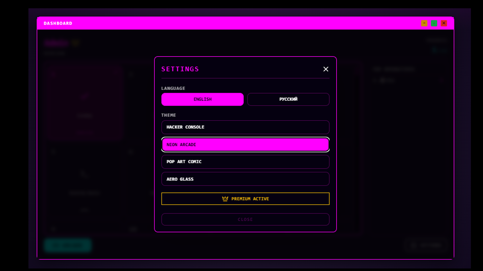
Task: Select the ENGLISH language option
Action: [x=203, y=99]
